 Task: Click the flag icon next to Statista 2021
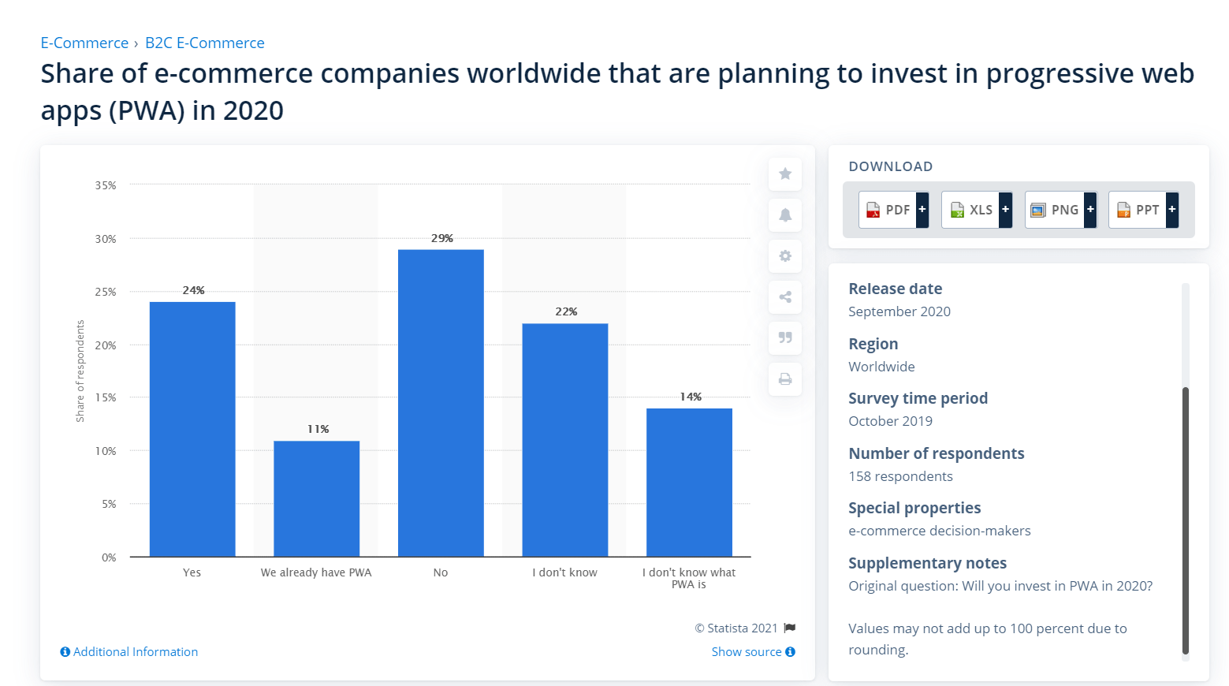[790, 628]
